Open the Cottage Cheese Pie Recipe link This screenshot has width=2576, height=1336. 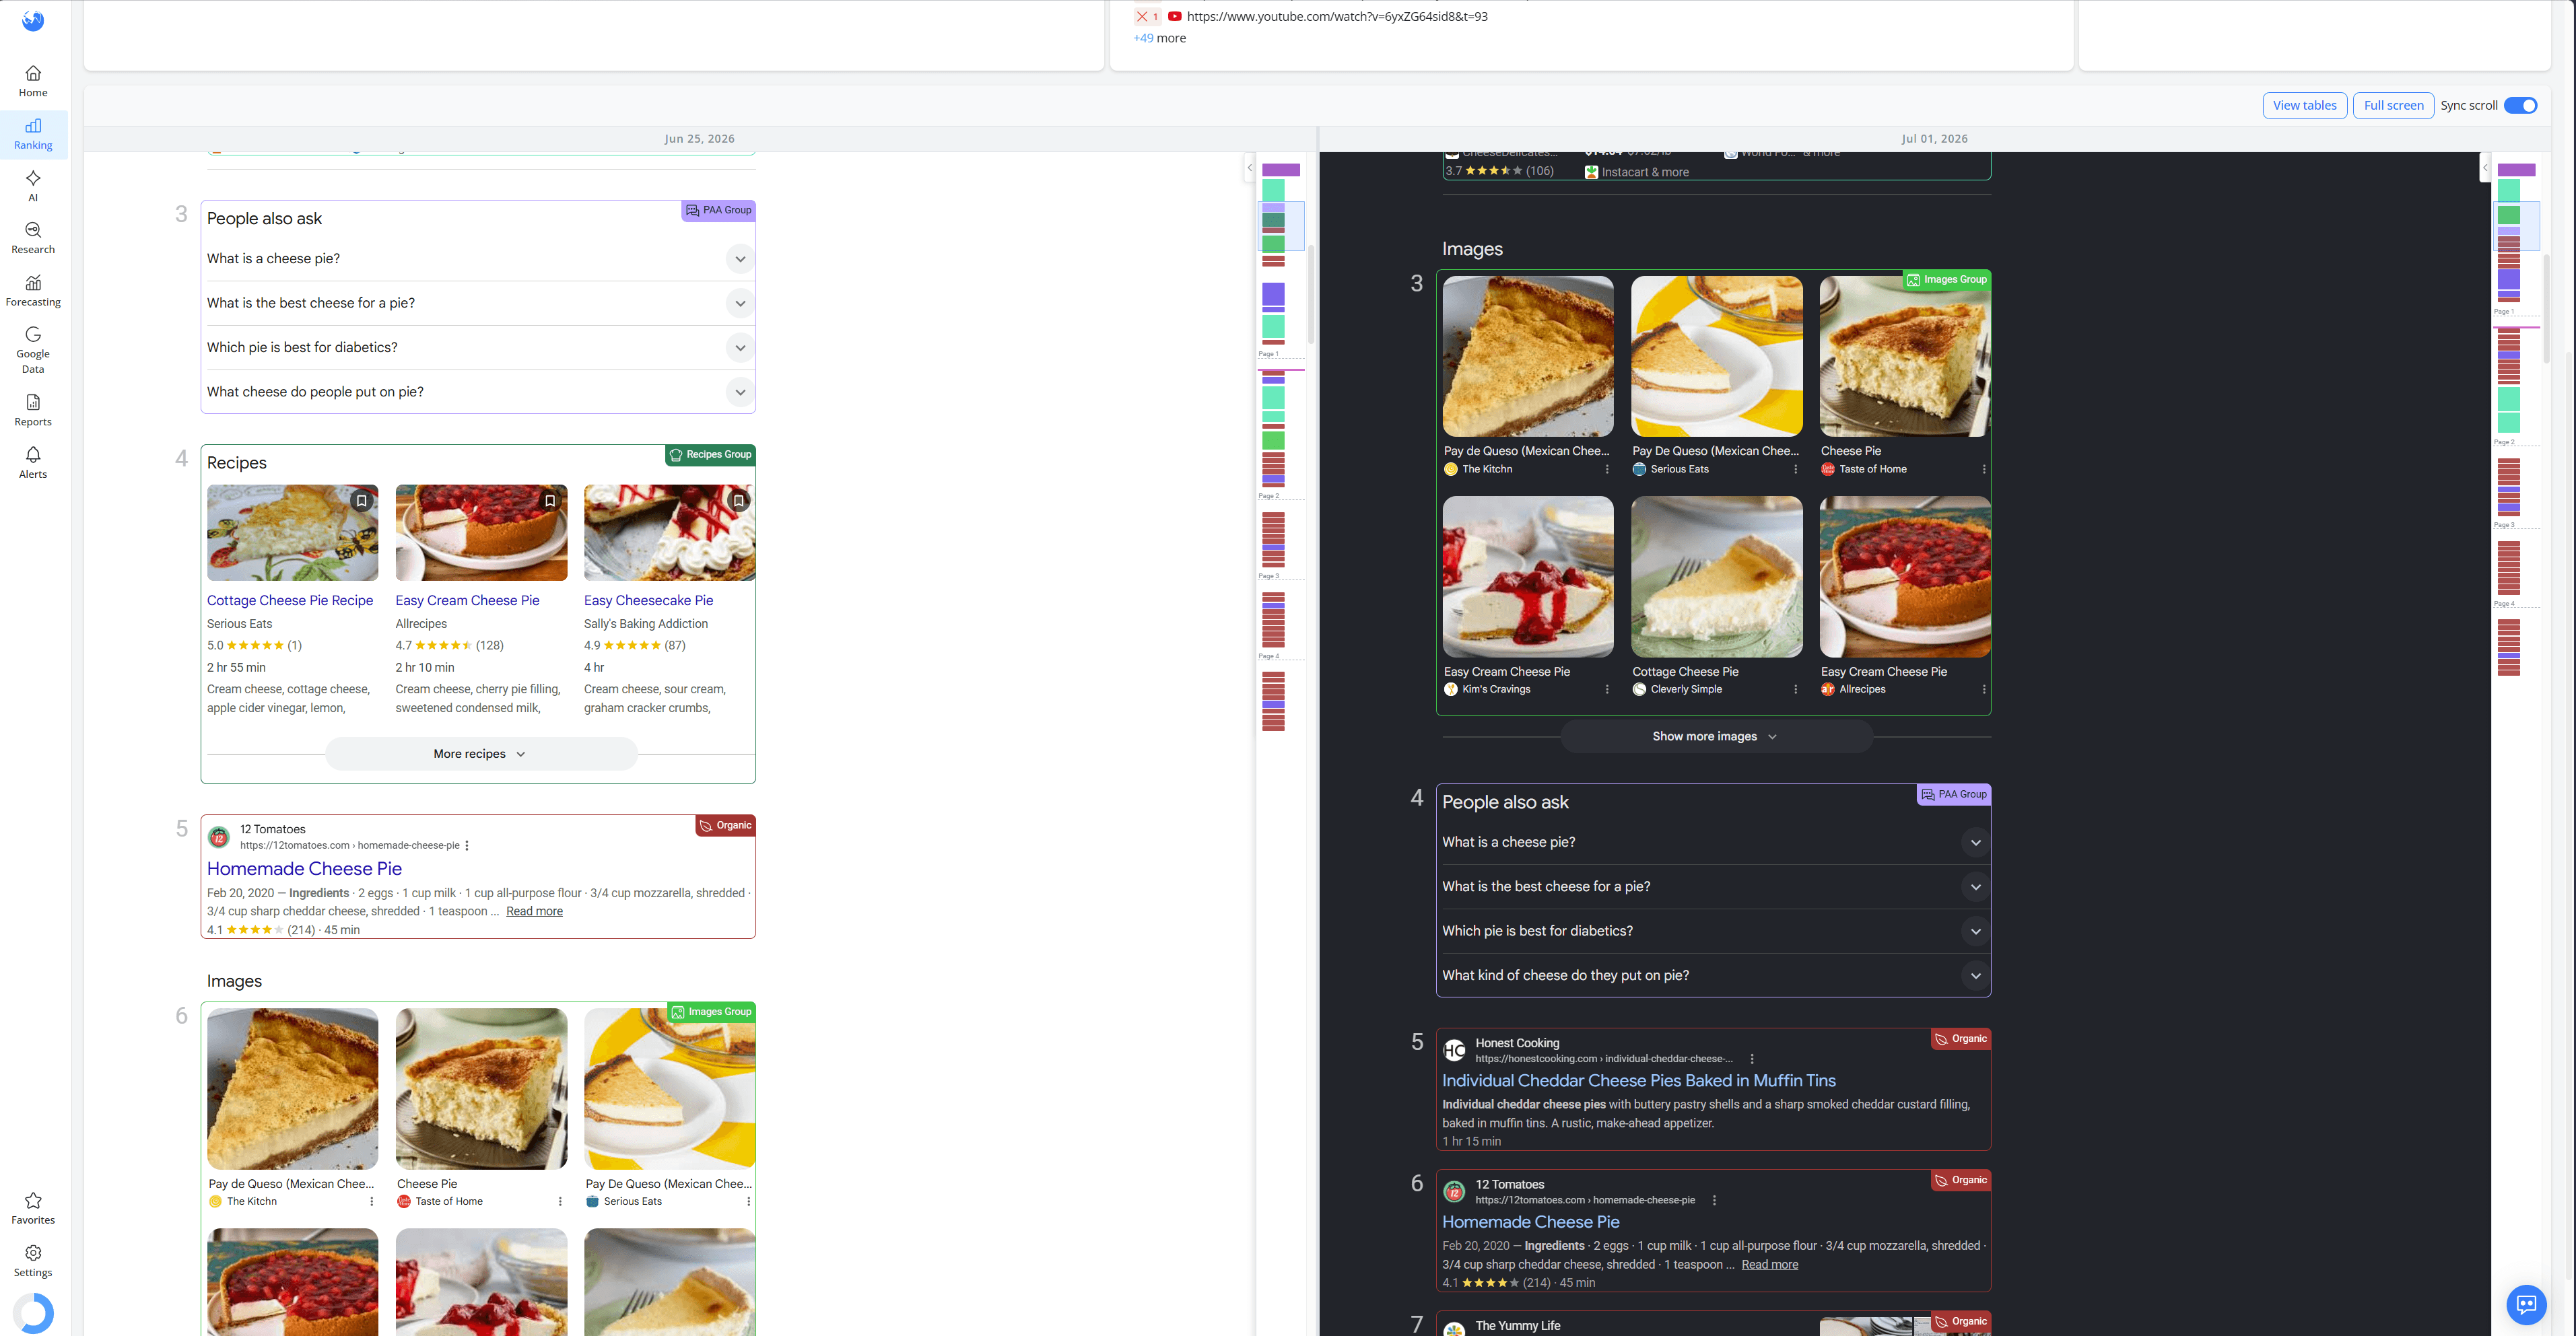point(290,601)
